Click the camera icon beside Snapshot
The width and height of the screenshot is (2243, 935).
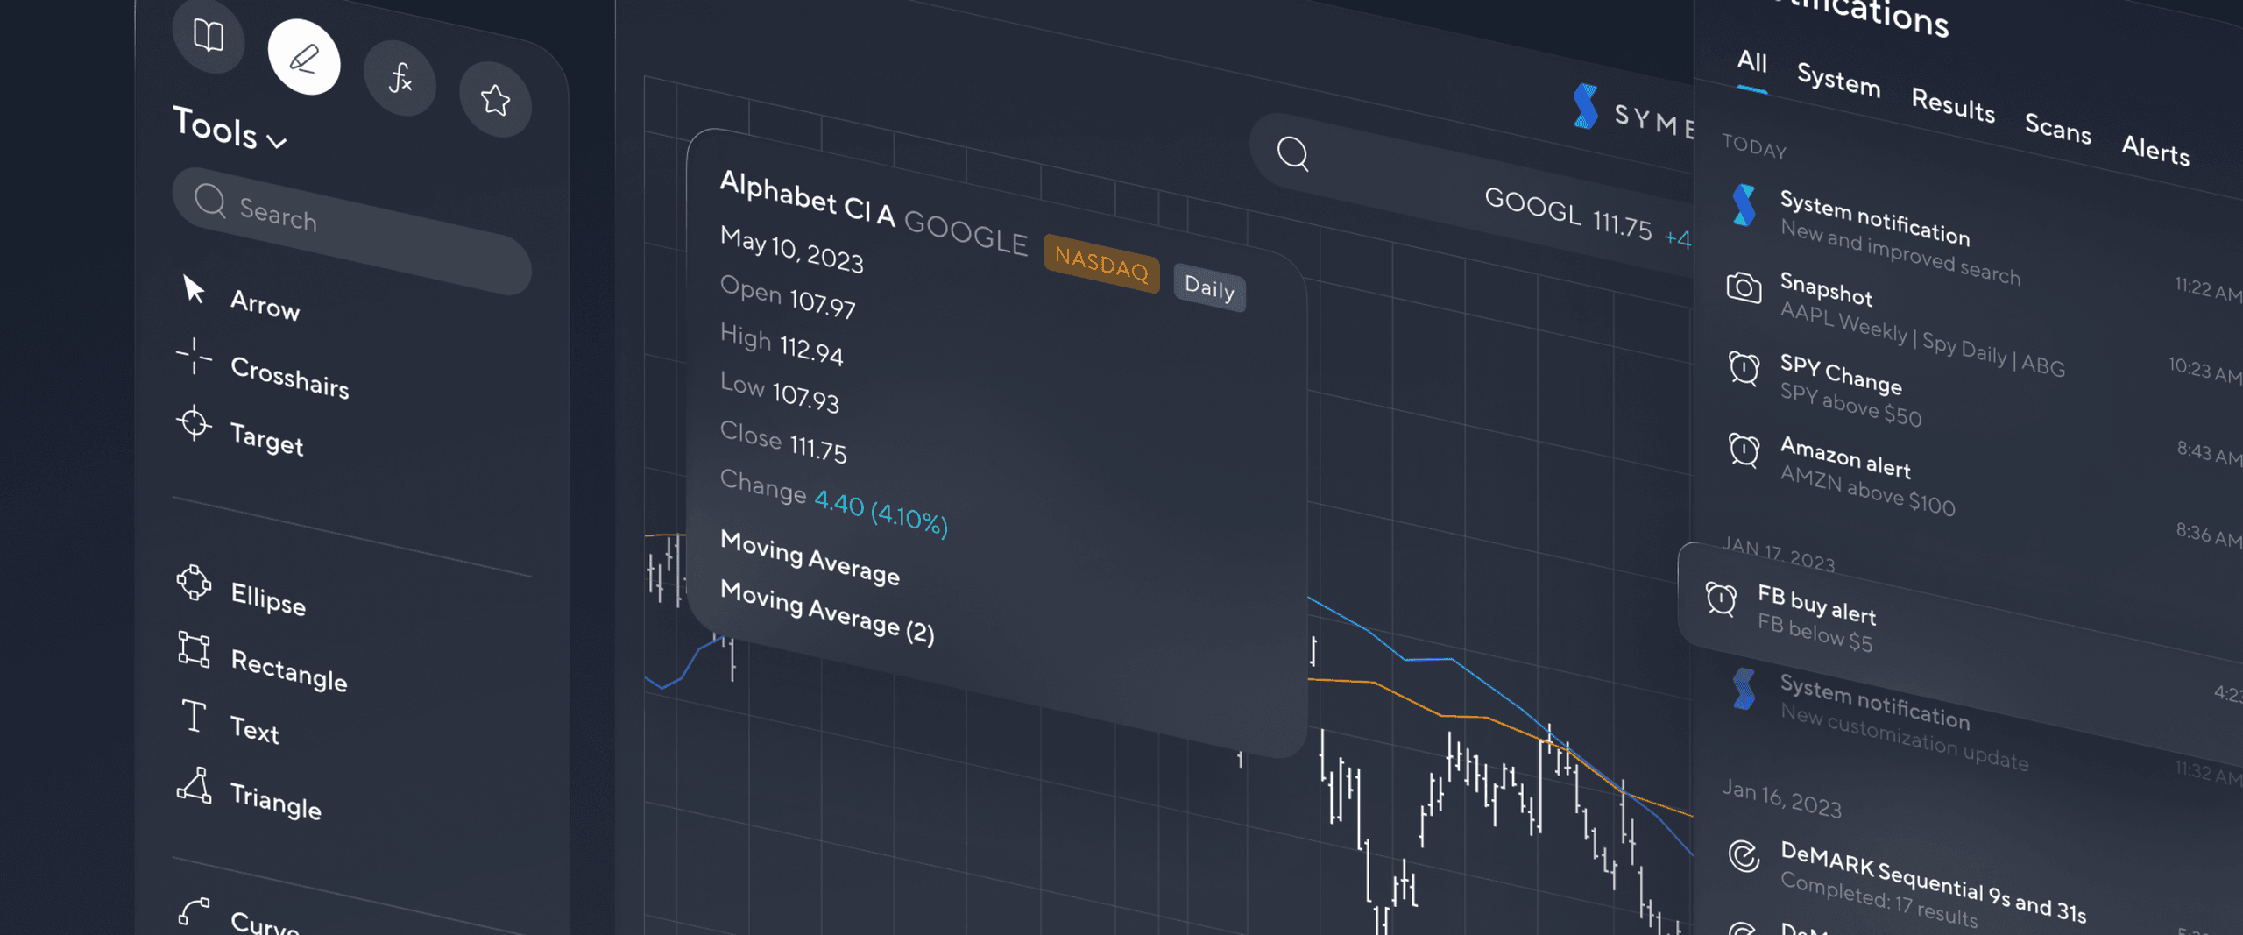(x=1744, y=287)
